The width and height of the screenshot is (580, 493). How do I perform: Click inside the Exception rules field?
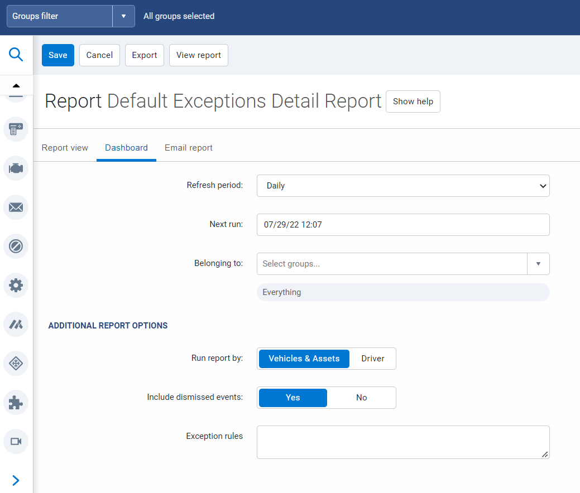tap(402, 442)
